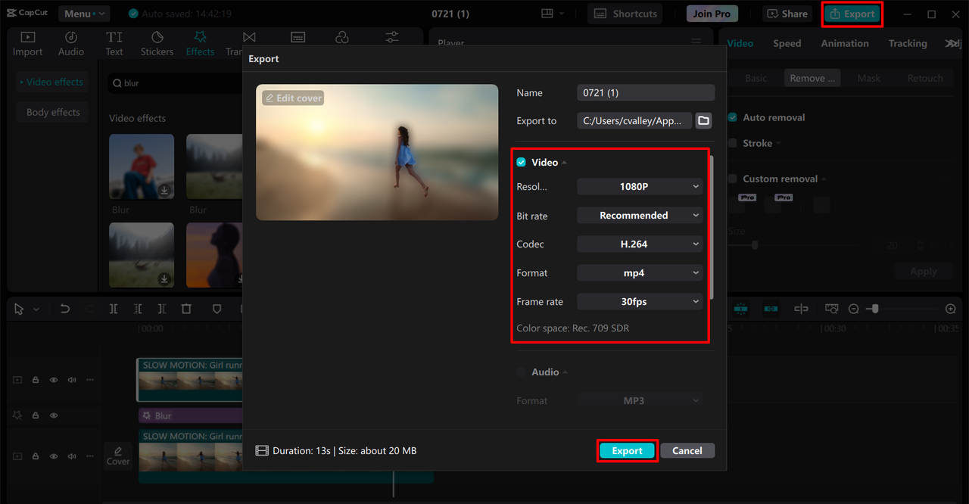Toggle the clip linkage icon
This screenshot has height=504, width=969.
(771, 309)
